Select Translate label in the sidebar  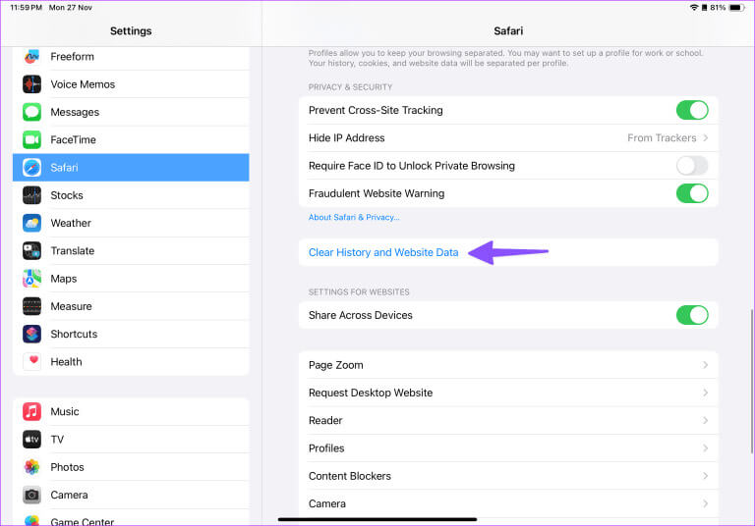point(72,251)
